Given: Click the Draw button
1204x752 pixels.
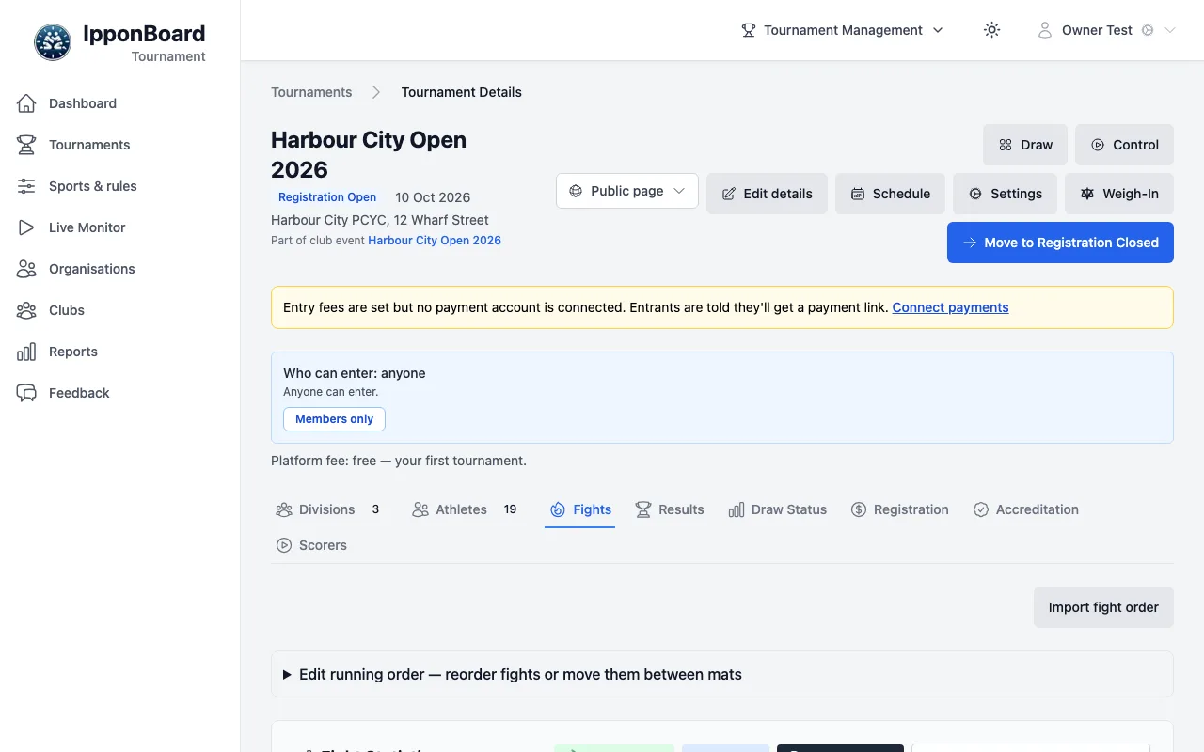Looking at the screenshot, I should click(x=1025, y=145).
